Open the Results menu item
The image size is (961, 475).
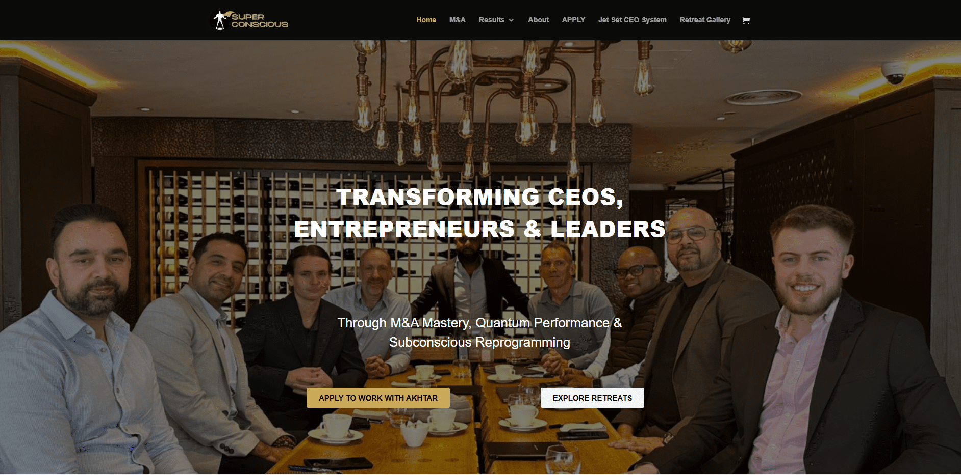click(x=492, y=20)
